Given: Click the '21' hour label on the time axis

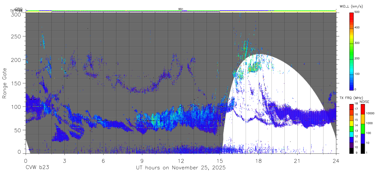Looking at the screenshot, I should (x=297, y=161).
